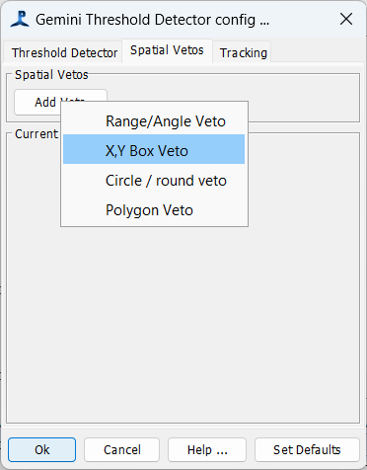Image resolution: width=367 pixels, height=470 pixels.
Task: Select the Spatial Vetos tab
Action: [167, 50]
